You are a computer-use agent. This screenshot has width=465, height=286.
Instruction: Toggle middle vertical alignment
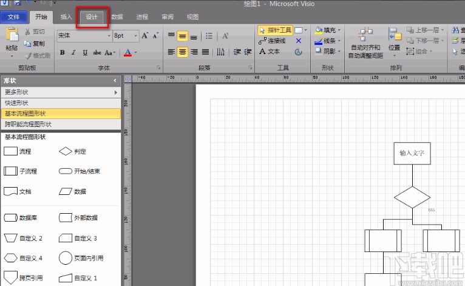click(182, 36)
